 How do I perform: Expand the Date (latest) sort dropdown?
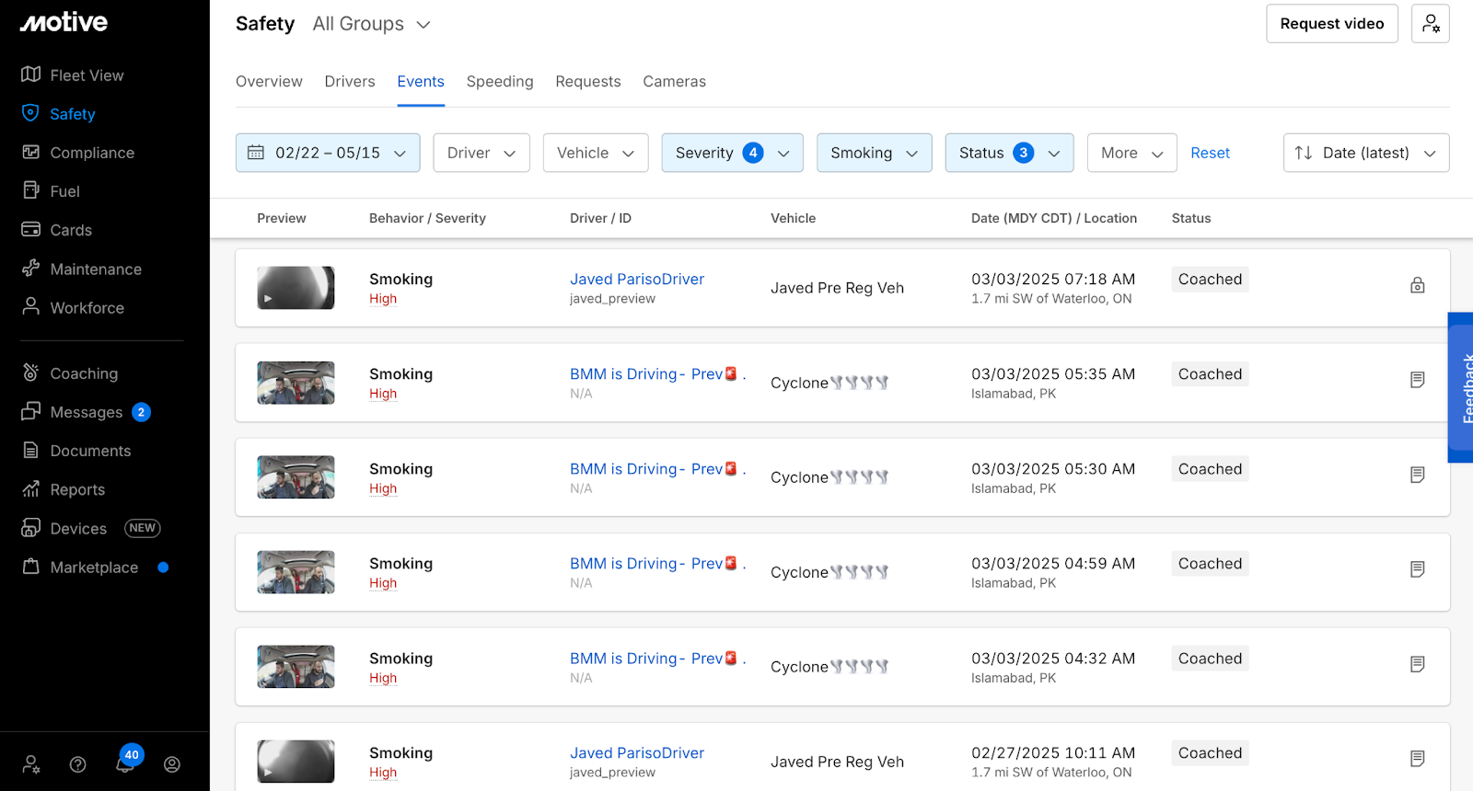click(x=1365, y=153)
